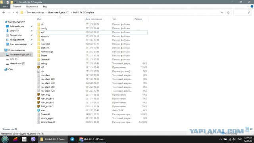Screen dimensions: 254x143
Task: Expand the ribbon chevron
Action: pos(248,6)
